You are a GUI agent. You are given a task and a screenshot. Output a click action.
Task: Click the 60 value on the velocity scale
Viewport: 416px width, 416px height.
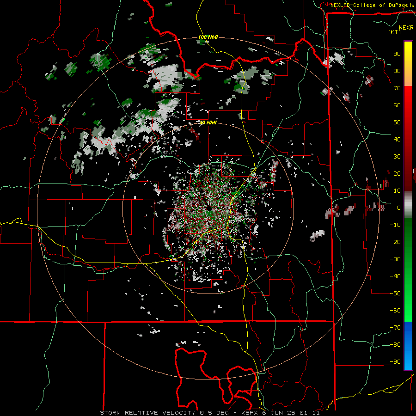(397, 105)
